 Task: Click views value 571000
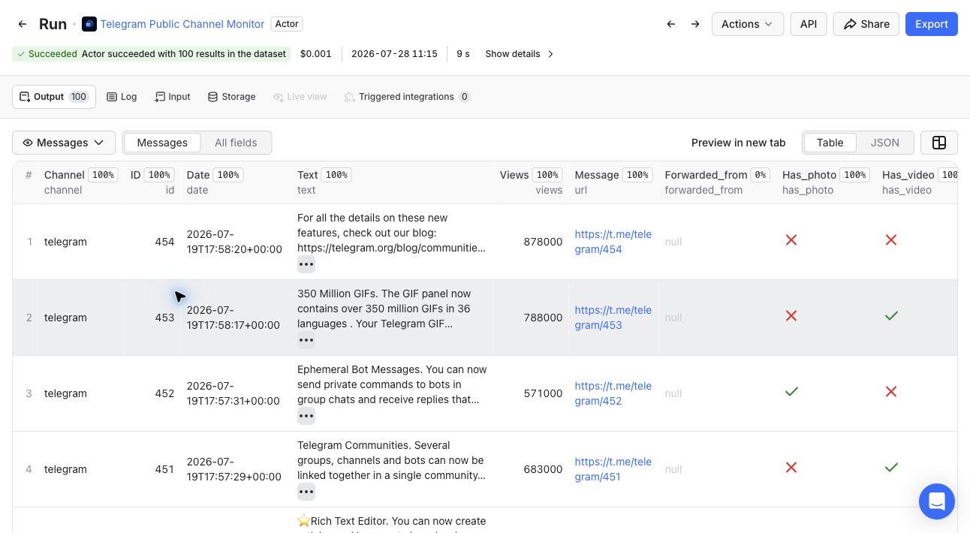click(543, 393)
